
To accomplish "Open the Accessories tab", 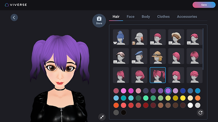I will click(187, 17).
